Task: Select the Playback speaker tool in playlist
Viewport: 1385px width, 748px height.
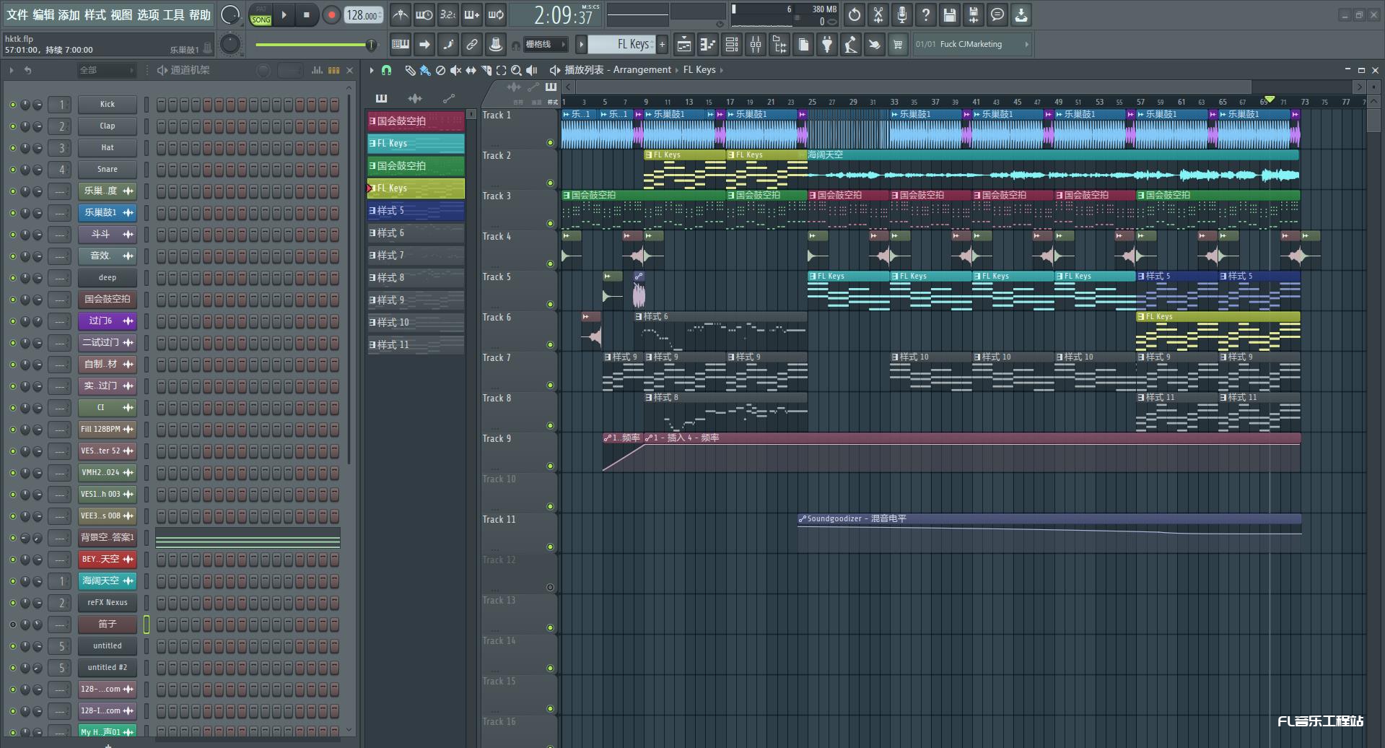Action: (532, 70)
